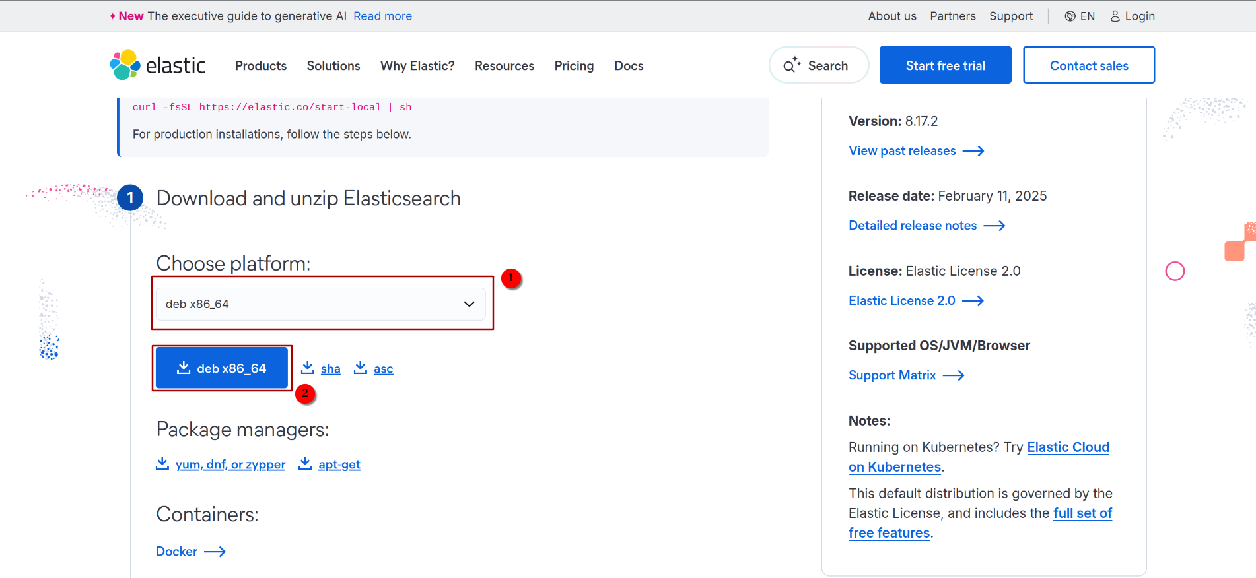This screenshot has width=1256, height=578.
Task: Download the sha checksum link
Action: [331, 369]
